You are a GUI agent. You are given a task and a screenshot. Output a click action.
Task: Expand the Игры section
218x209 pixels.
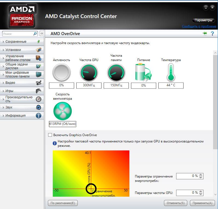pyautogui.click(x=3, y=91)
